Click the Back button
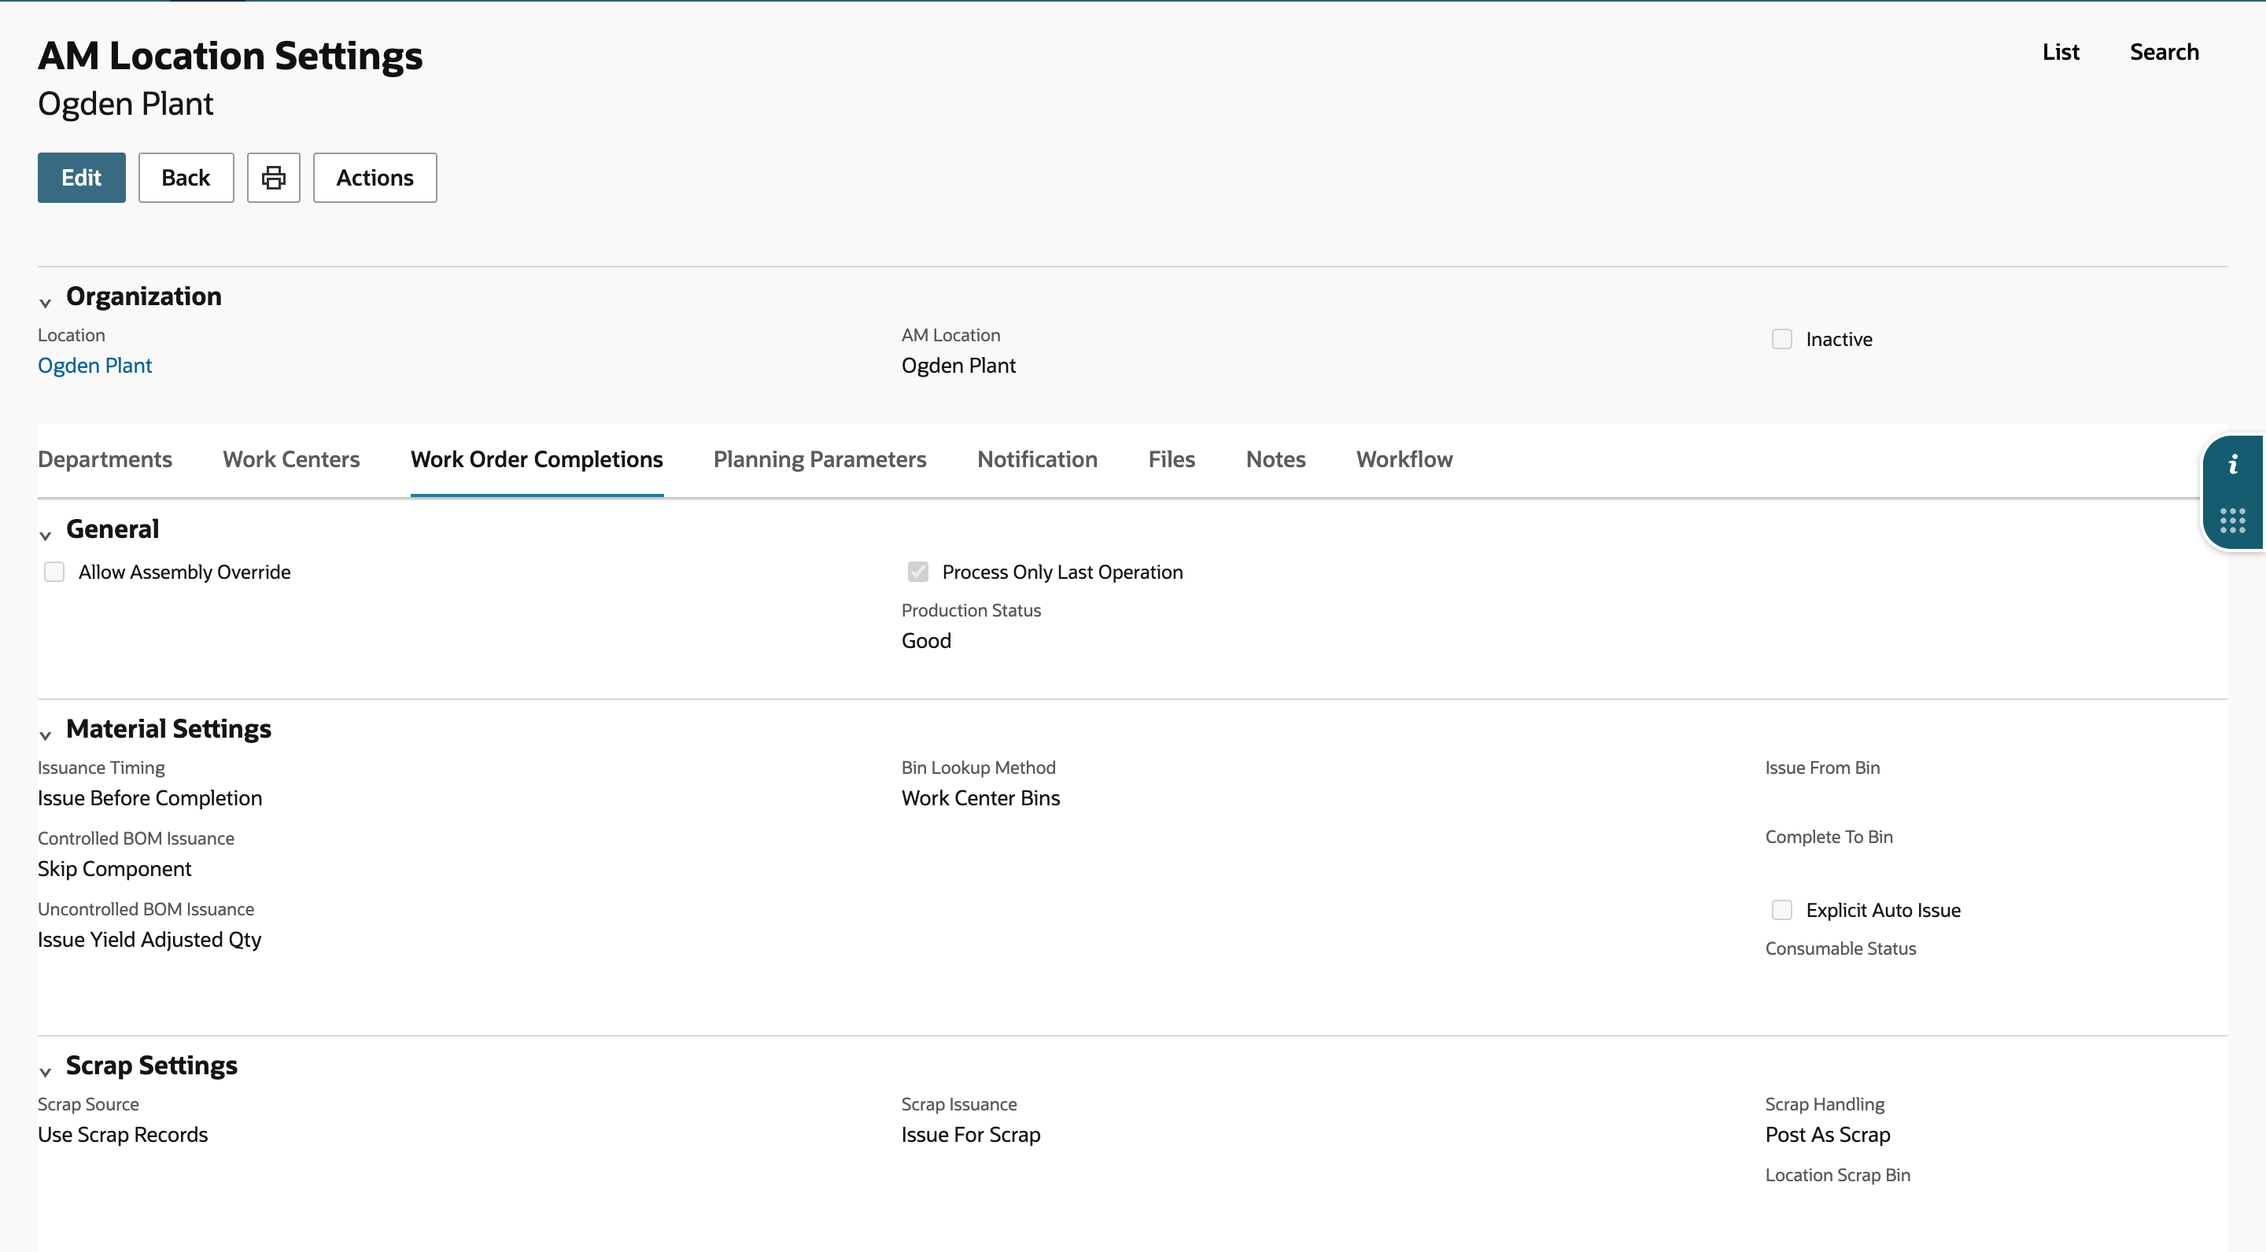2266x1252 pixels. (186, 178)
